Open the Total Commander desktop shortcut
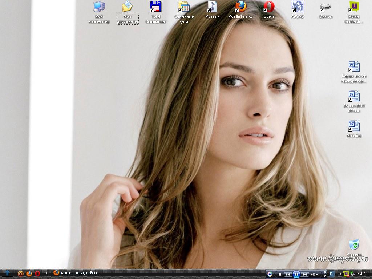Image resolution: width=372 pixels, height=279 pixels. (155, 7)
